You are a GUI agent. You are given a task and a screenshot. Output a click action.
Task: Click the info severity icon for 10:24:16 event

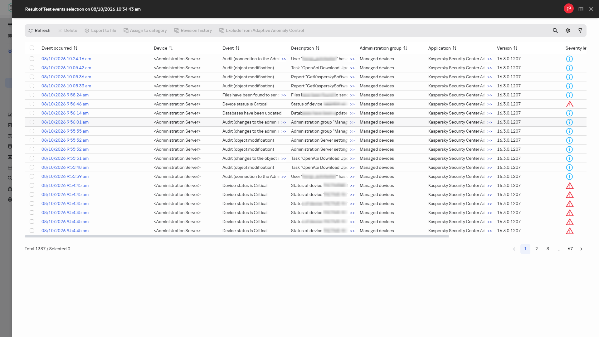coord(569,59)
